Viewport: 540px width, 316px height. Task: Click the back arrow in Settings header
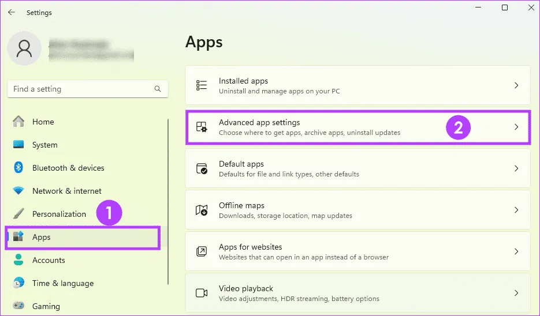(12, 12)
